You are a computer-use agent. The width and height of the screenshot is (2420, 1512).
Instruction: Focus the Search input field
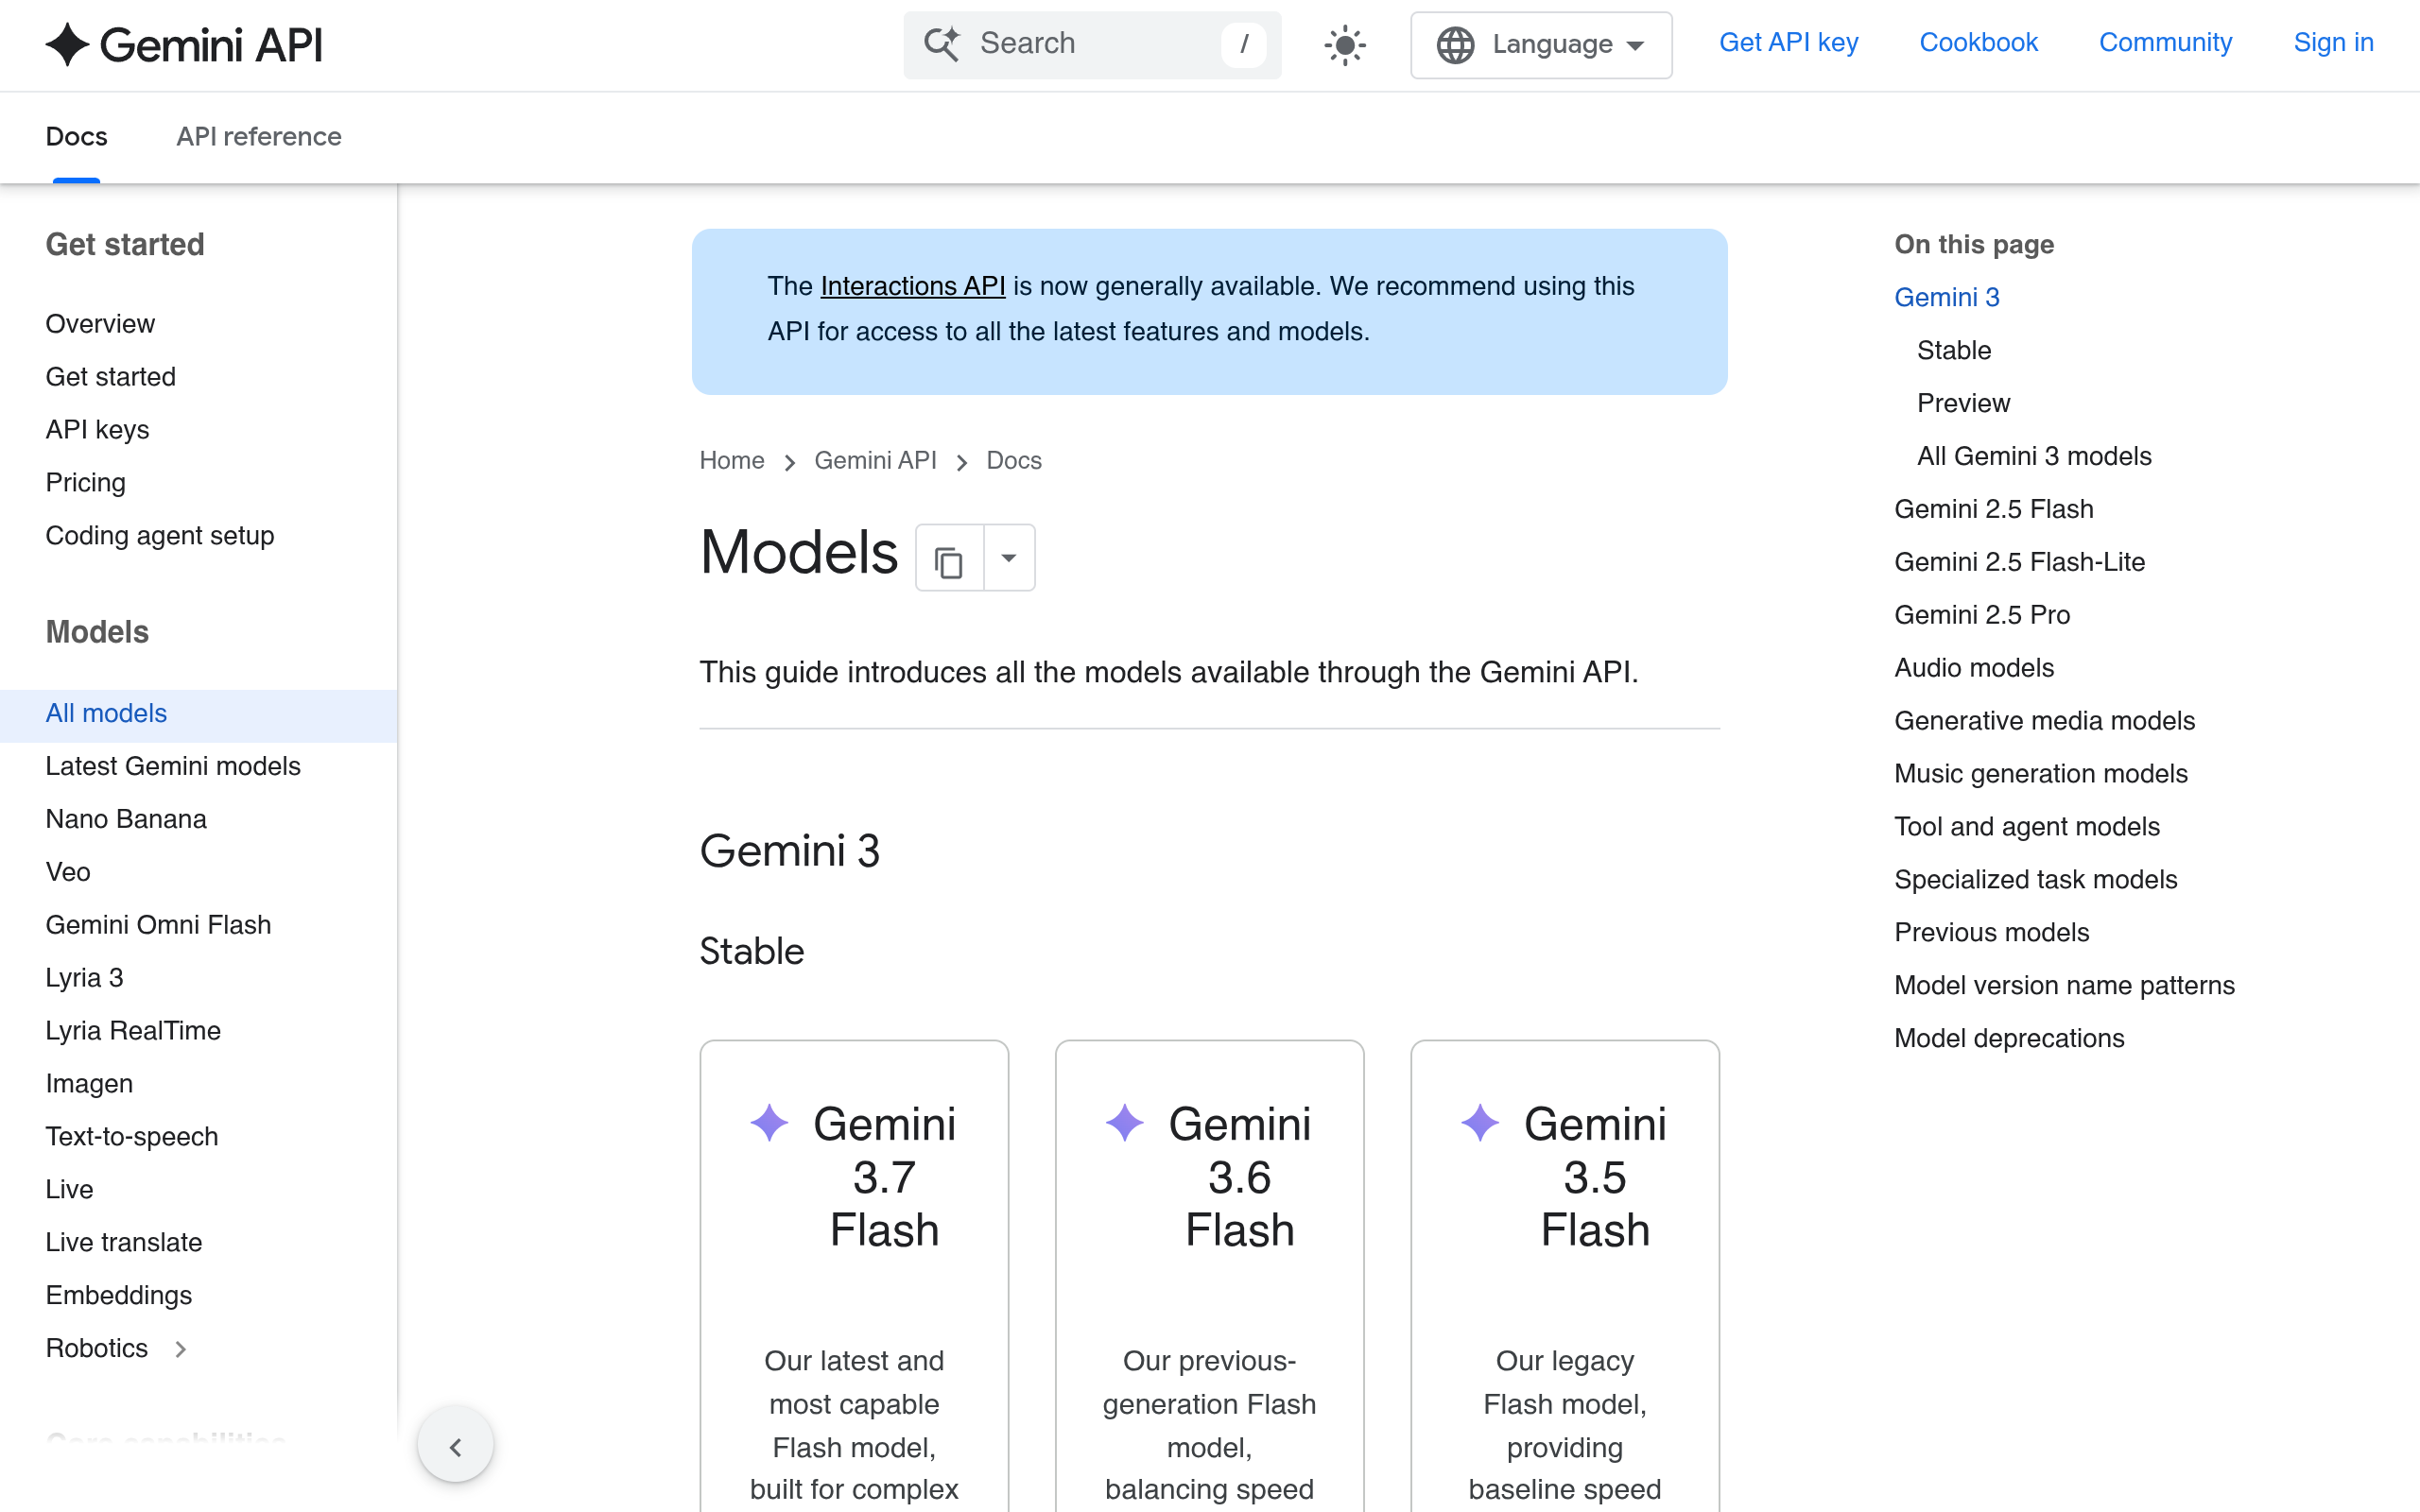coord(1092,45)
